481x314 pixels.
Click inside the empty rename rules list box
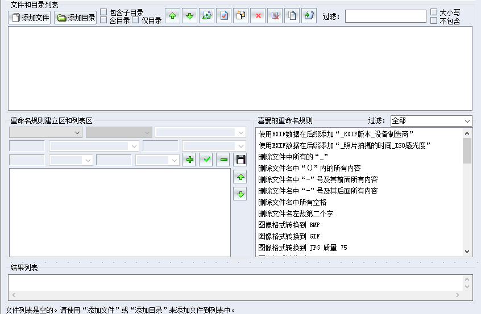click(120, 212)
